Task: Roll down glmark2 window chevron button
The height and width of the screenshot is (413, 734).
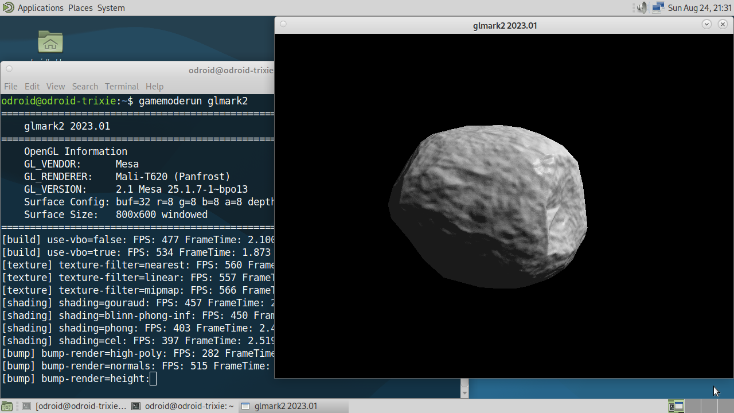Action: click(706, 25)
